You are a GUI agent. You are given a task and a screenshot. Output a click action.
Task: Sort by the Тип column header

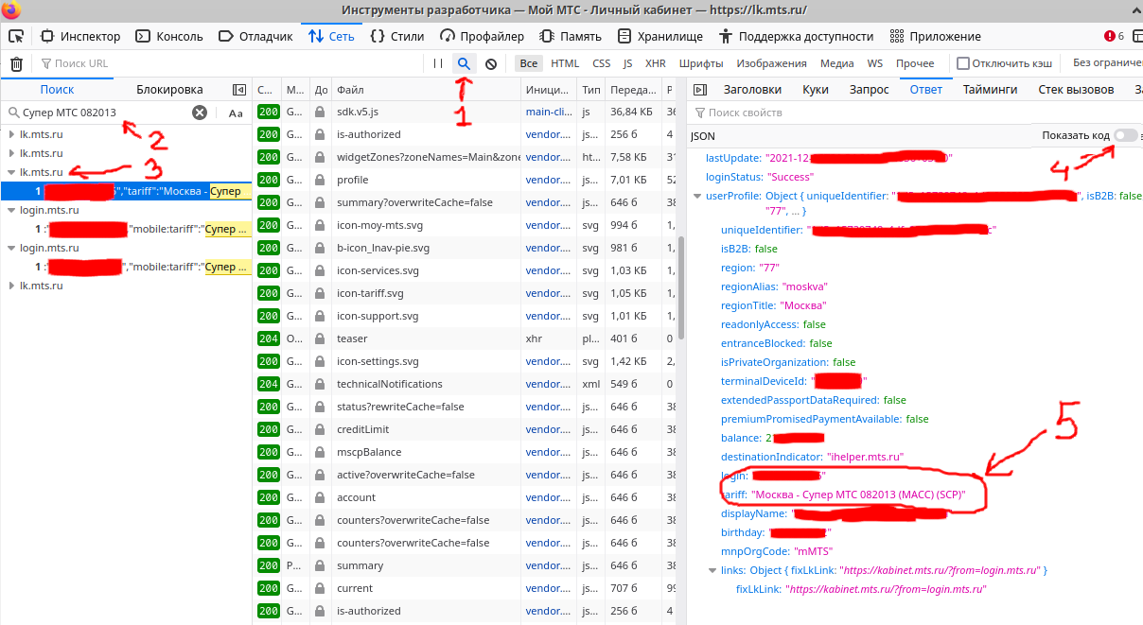[x=591, y=90]
